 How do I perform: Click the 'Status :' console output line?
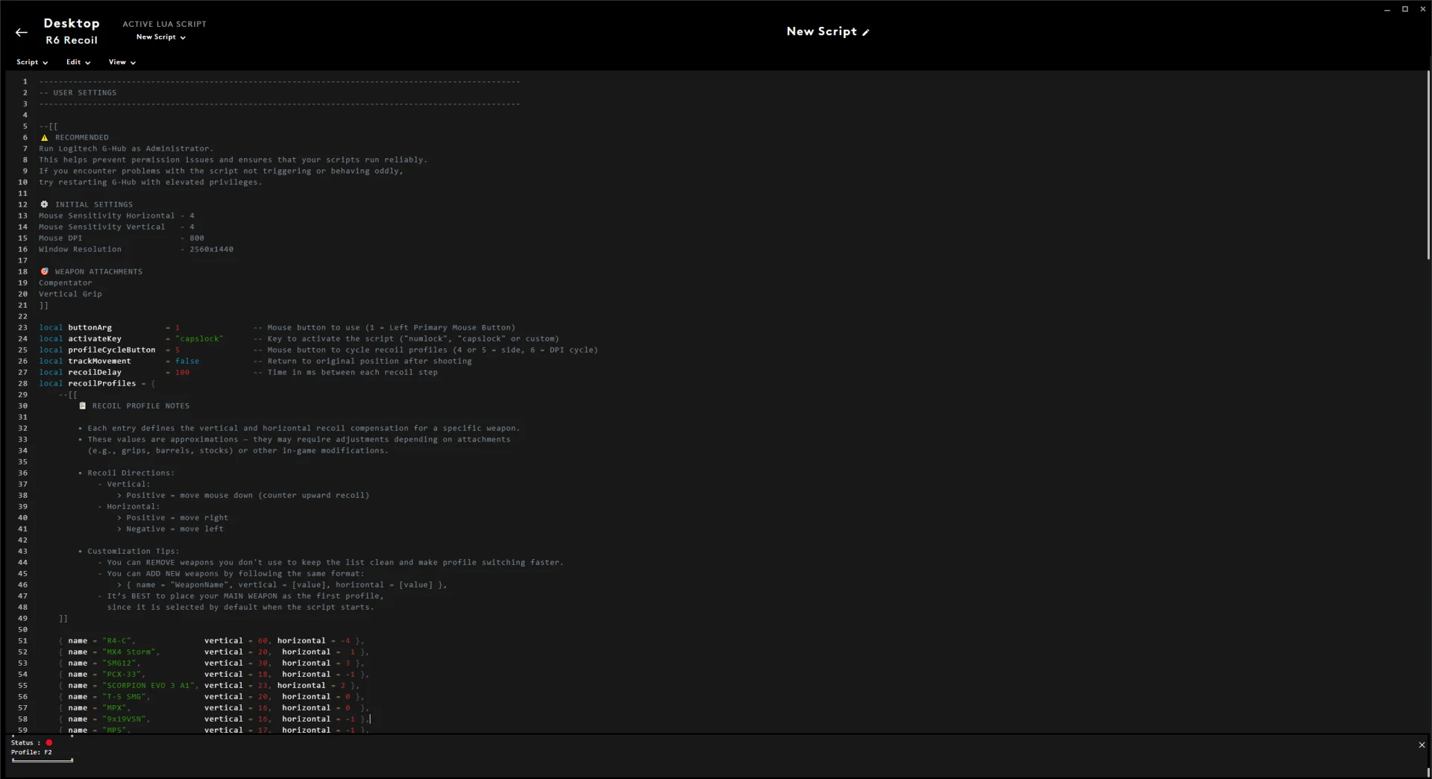coord(31,743)
